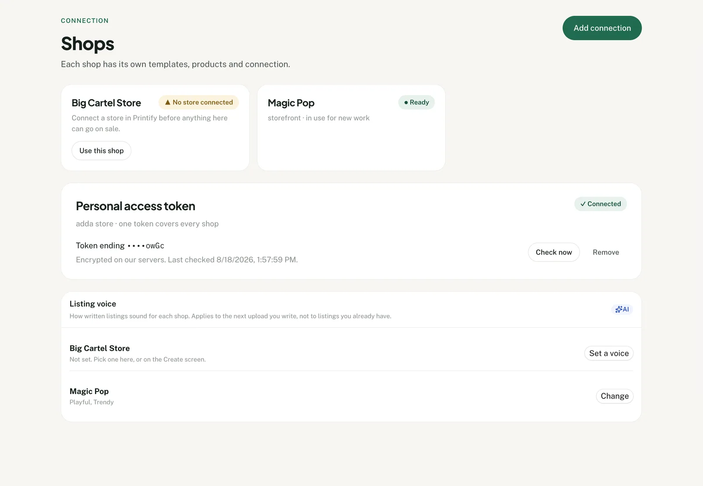Click 'Each shop has its own templates' subtitle
Viewport: 703px width, 486px height.
175,64
